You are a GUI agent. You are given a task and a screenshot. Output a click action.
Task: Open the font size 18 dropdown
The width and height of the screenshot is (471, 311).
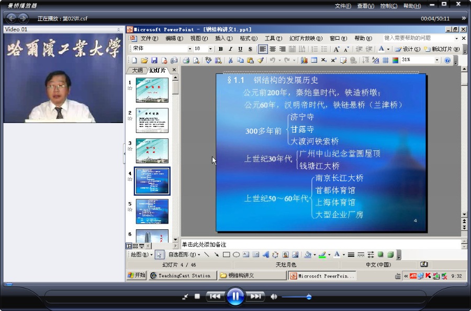point(210,49)
